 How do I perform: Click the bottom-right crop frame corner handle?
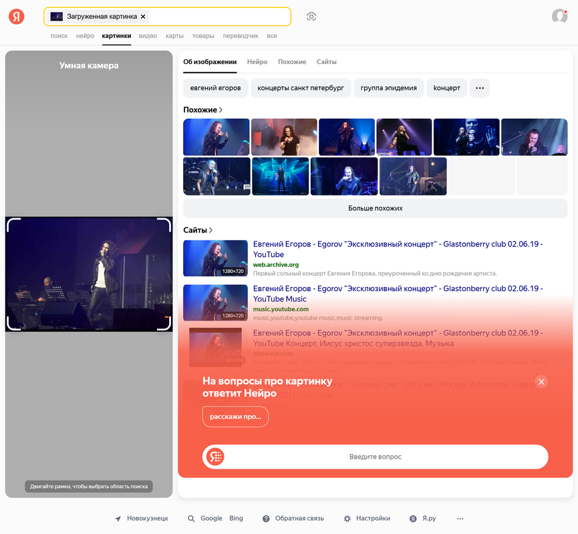[164, 323]
